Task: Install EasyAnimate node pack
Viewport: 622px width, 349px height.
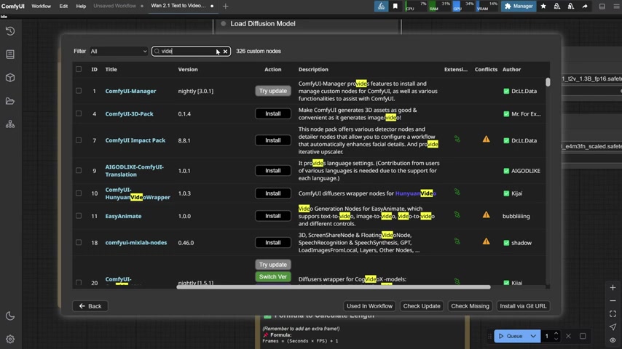Action: pos(273,216)
